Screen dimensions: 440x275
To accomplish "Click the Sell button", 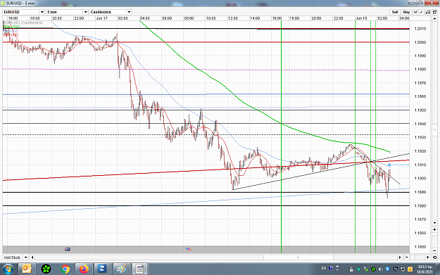I will 395,12.
